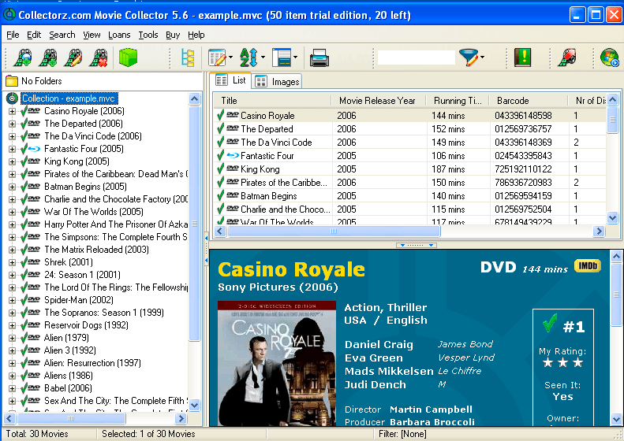Screen dimensions: 624x441
Task: Click the film rocket toolbar icon
Action: point(567,57)
